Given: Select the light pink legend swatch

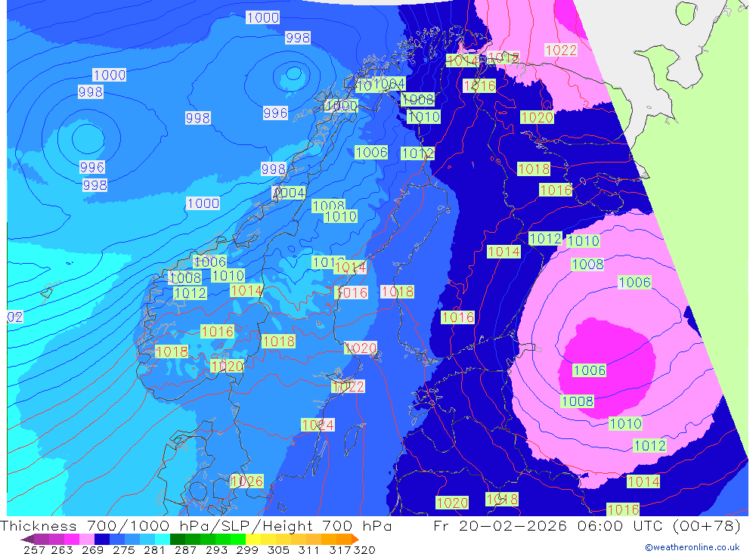Looking at the screenshot, I should point(86,539).
